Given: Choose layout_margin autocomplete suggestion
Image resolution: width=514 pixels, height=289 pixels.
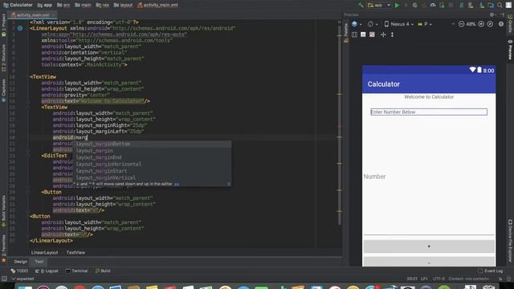Looking at the screenshot, I should pos(153,151).
